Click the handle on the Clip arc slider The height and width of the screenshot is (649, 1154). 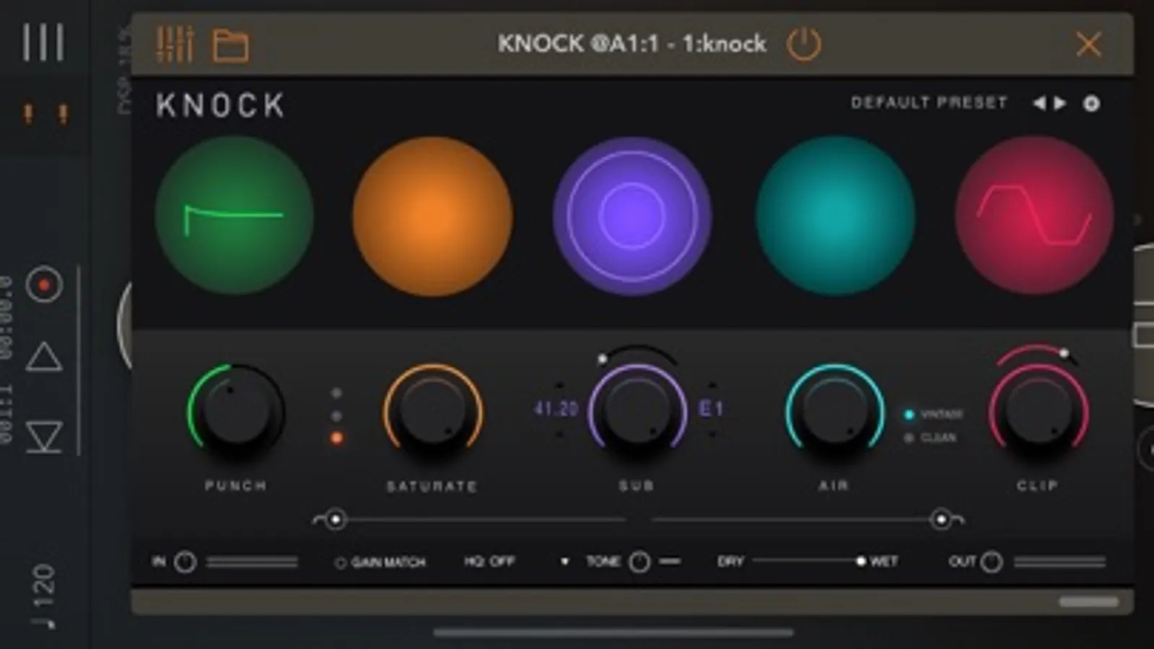[x=1064, y=353]
